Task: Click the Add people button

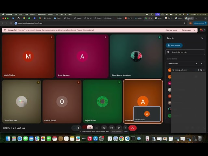Action: tap(174, 45)
